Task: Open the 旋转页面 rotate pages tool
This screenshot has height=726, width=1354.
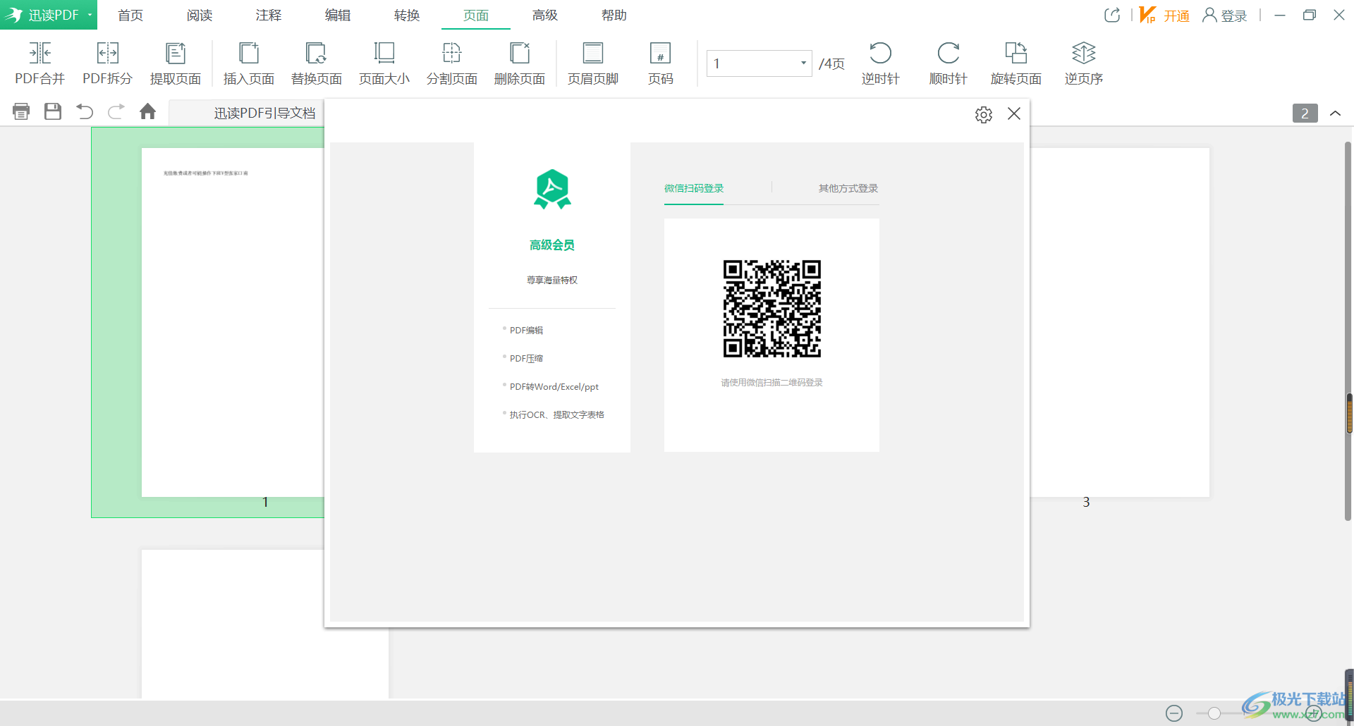Action: [x=1016, y=63]
